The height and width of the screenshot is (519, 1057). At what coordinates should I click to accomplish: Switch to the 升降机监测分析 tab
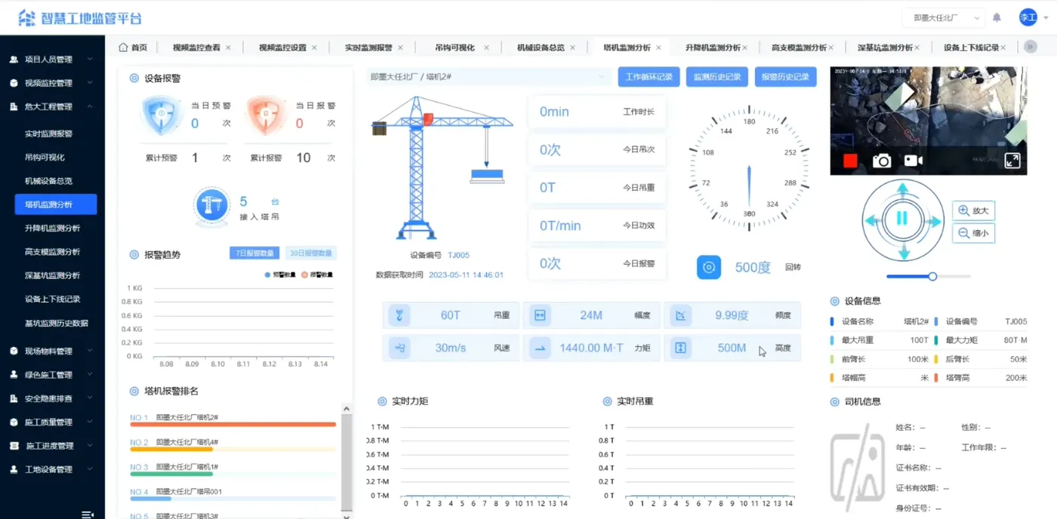coord(713,47)
